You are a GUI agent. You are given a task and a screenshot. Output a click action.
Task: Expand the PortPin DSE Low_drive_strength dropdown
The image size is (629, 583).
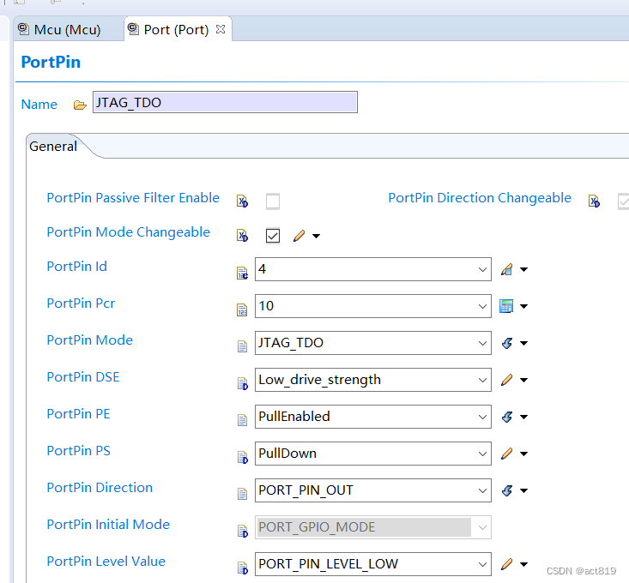[373, 380]
